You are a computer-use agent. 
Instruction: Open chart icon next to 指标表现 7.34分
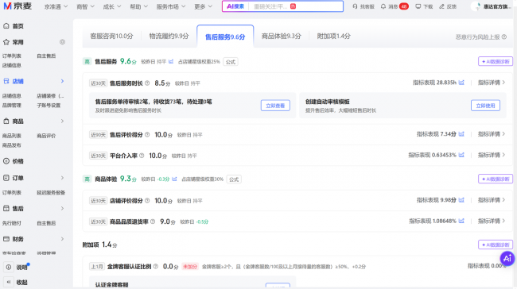(461, 134)
